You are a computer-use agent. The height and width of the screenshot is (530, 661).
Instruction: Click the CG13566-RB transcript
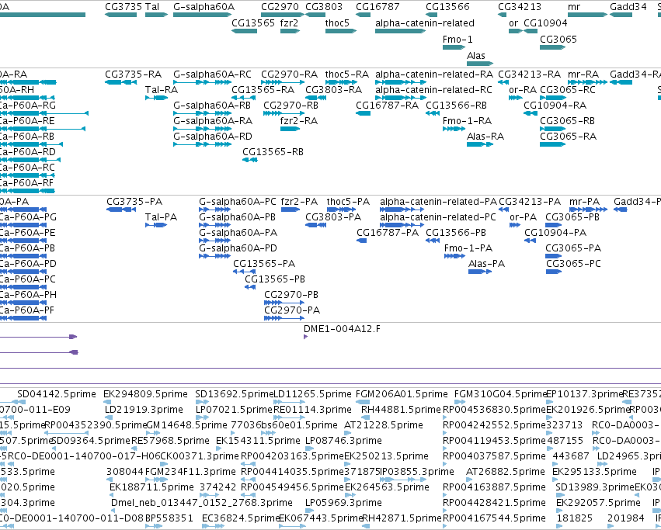coord(433,113)
